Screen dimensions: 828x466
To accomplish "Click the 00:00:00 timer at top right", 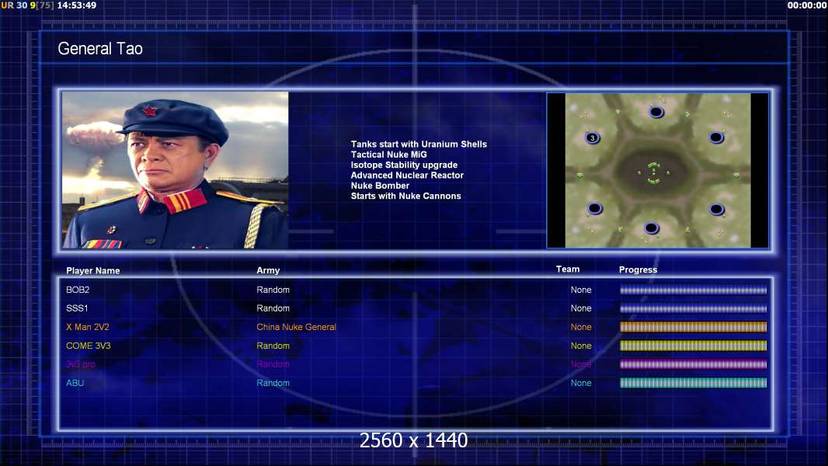I will coord(806,5).
